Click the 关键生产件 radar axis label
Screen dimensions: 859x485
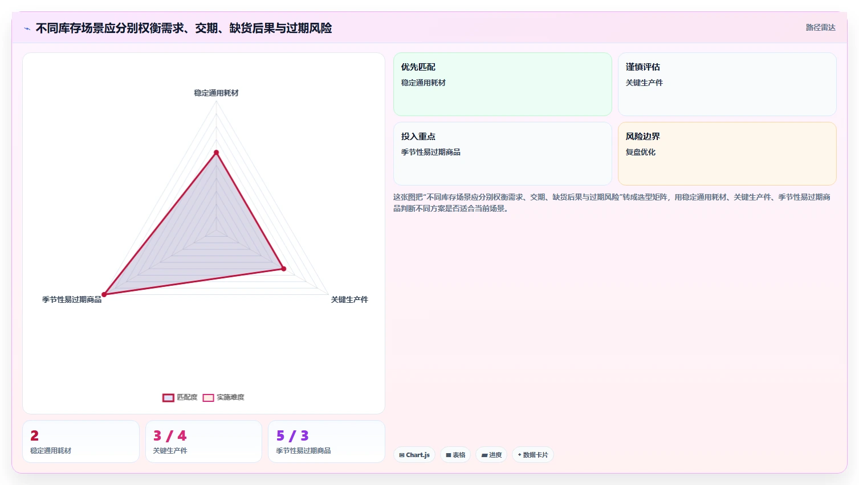(349, 299)
